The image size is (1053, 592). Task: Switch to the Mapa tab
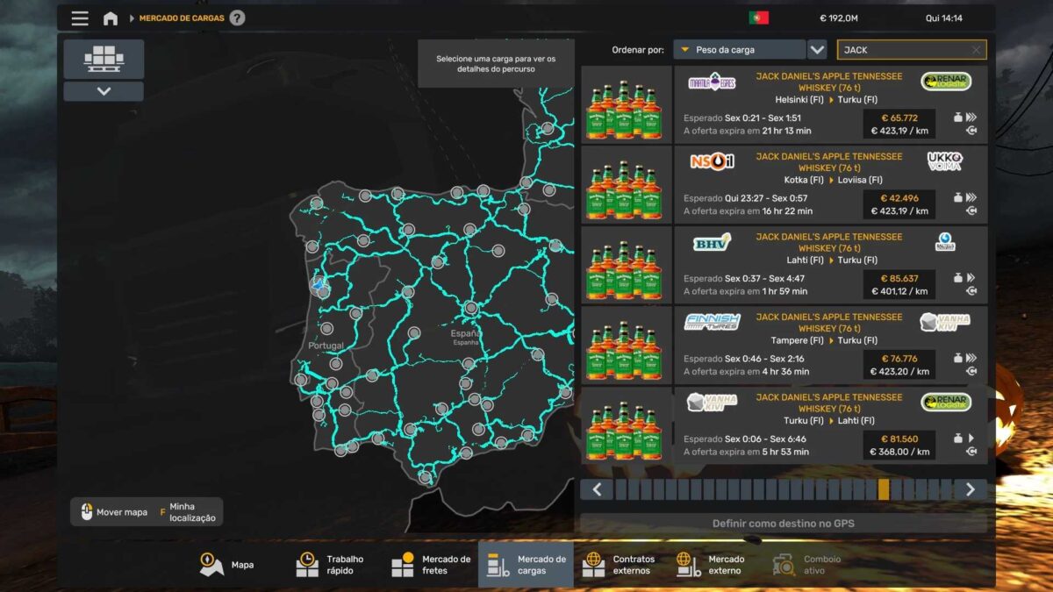click(227, 565)
